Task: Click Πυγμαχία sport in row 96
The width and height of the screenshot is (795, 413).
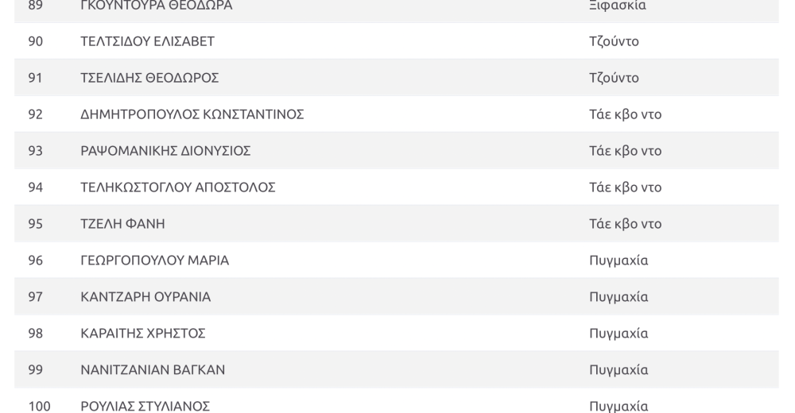Action: point(619,260)
